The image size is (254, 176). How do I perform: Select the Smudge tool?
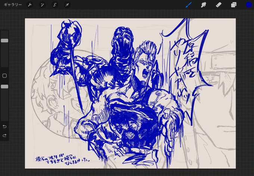pos(204,5)
